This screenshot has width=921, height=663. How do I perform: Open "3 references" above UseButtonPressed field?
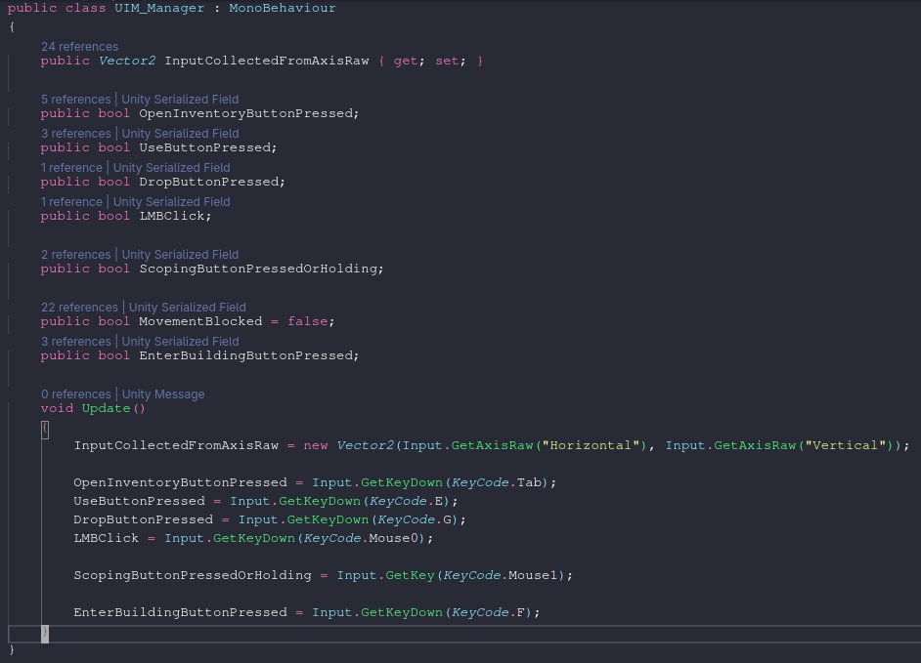coord(75,133)
